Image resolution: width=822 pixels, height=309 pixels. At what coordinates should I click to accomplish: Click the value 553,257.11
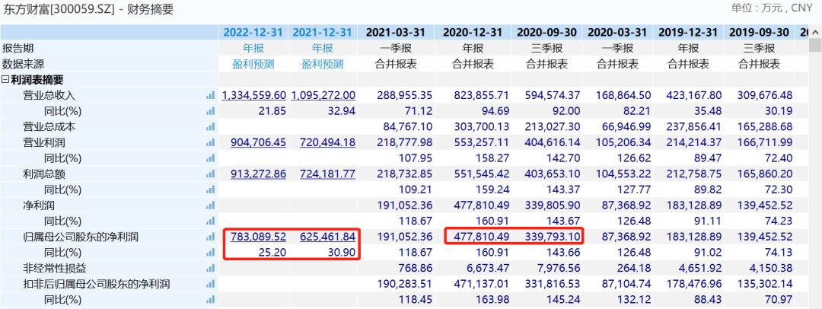click(x=481, y=142)
